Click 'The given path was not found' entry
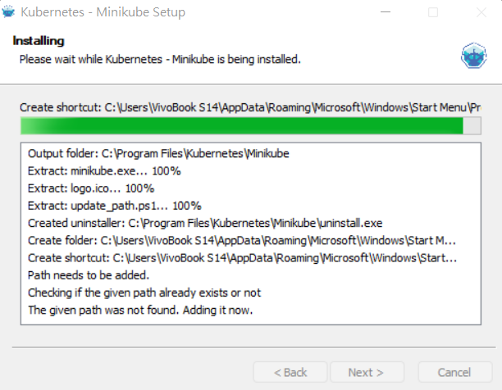Image resolution: width=502 pixels, height=390 pixels. [140, 310]
